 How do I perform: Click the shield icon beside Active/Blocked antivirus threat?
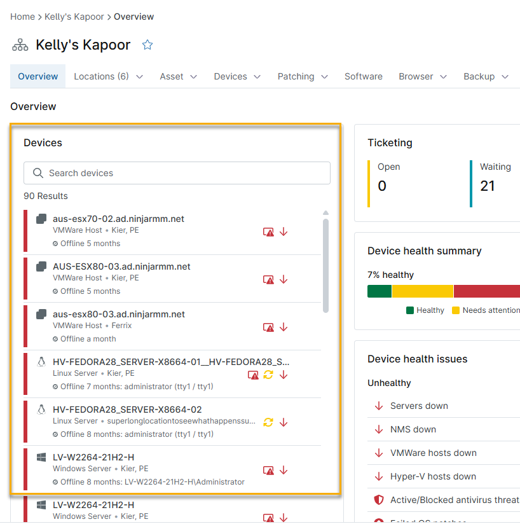pyautogui.click(x=379, y=500)
